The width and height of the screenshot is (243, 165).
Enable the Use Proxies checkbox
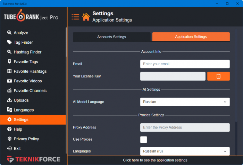click(143, 140)
